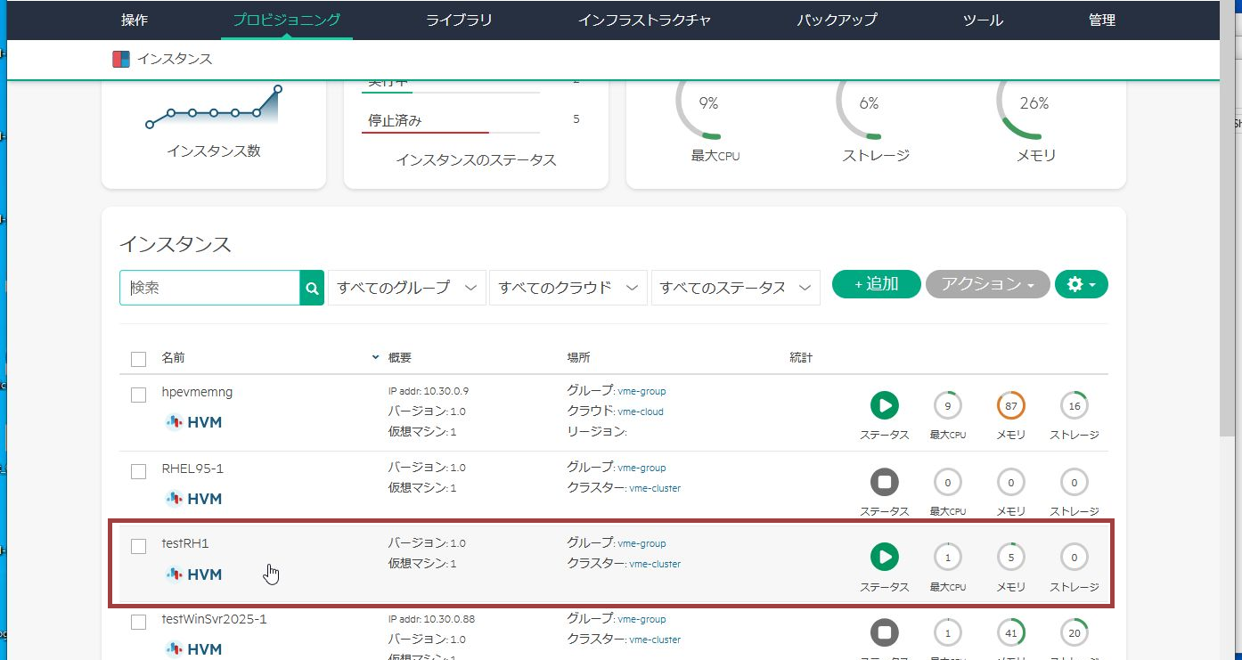Click the HVM logo under testRH1
The image size is (1242, 660).
193,574
